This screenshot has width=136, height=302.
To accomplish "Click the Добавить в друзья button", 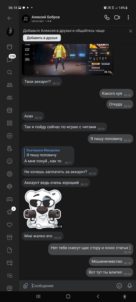I will click(x=42, y=38).
